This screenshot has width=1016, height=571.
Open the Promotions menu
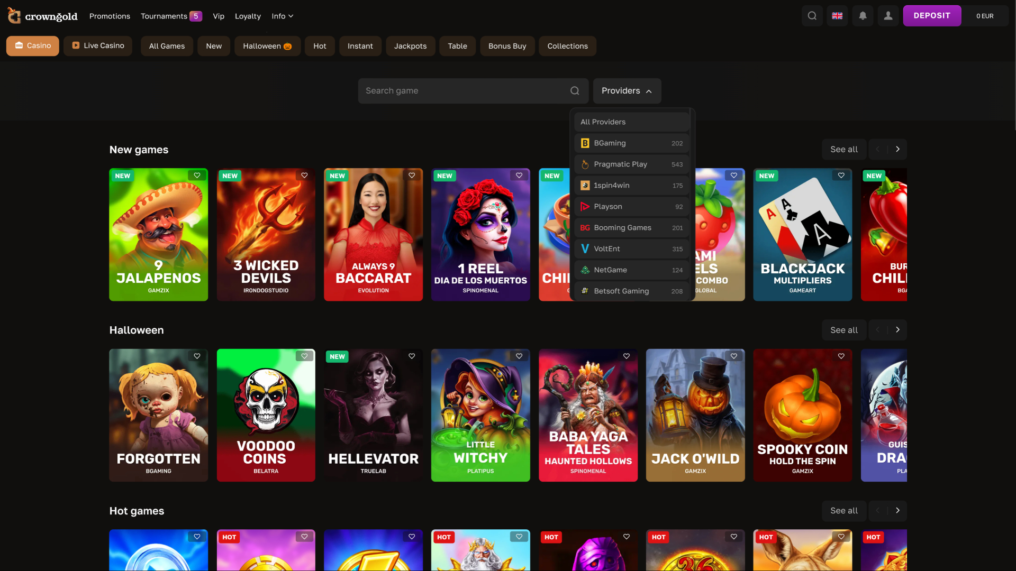point(110,16)
